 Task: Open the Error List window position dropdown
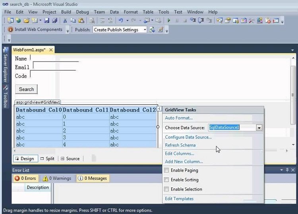(281, 170)
